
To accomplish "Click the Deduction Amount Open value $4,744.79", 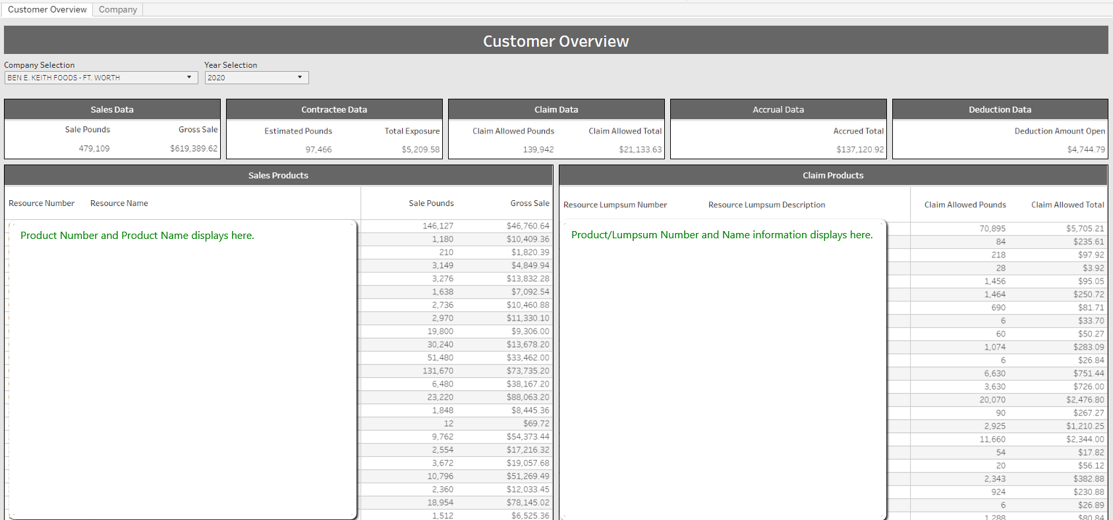I will point(1085,149).
